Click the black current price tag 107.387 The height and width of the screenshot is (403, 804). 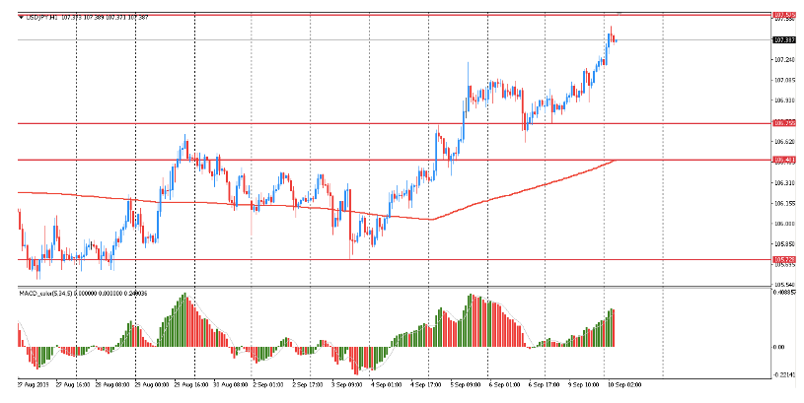coord(784,40)
